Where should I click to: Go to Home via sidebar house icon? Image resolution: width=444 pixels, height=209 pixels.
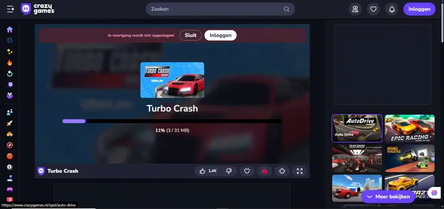pos(10,30)
